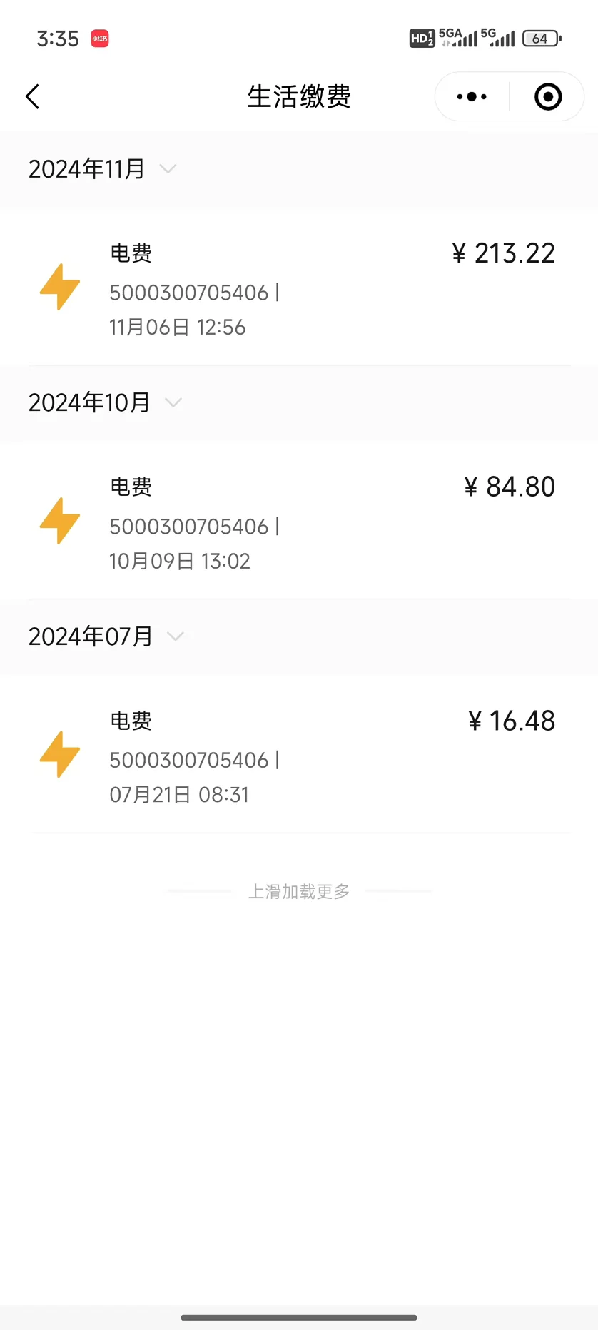The width and height of the screenshot is (598, 1330).
Task: Tap the red Xiaohongshu notification icon
Action: [x=100, y=39]
